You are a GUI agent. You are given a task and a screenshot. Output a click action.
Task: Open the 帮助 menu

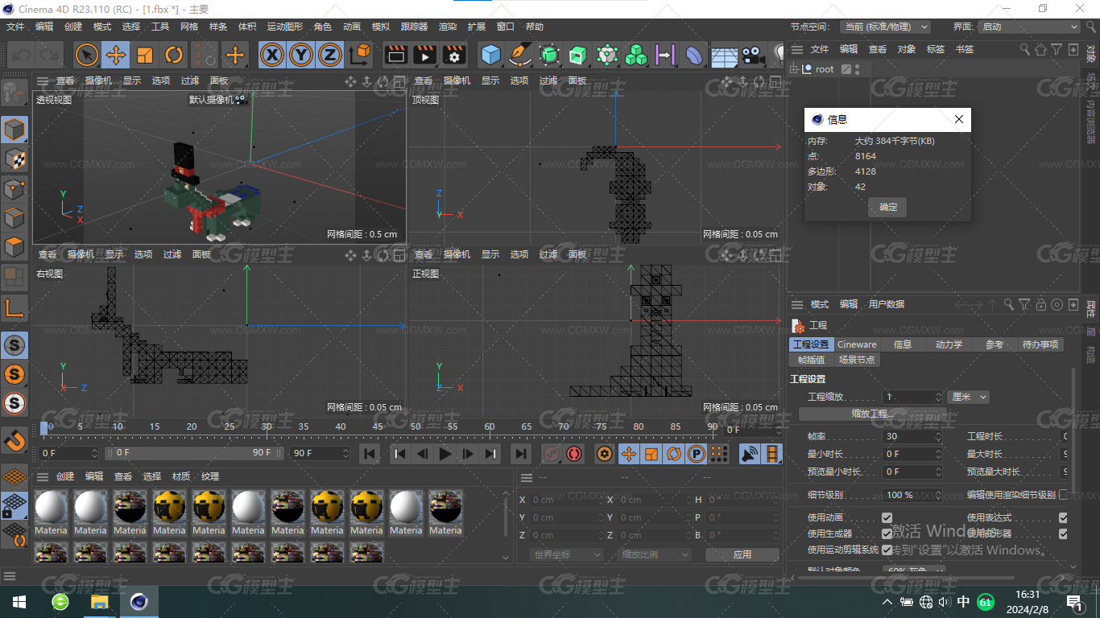click(535, 27)
